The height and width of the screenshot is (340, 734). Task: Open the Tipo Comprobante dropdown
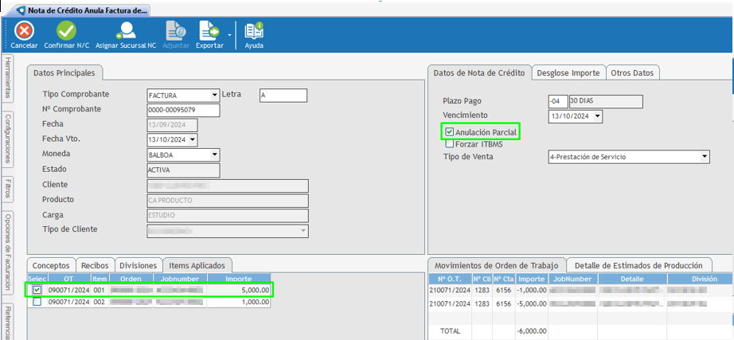pos(214,96)
